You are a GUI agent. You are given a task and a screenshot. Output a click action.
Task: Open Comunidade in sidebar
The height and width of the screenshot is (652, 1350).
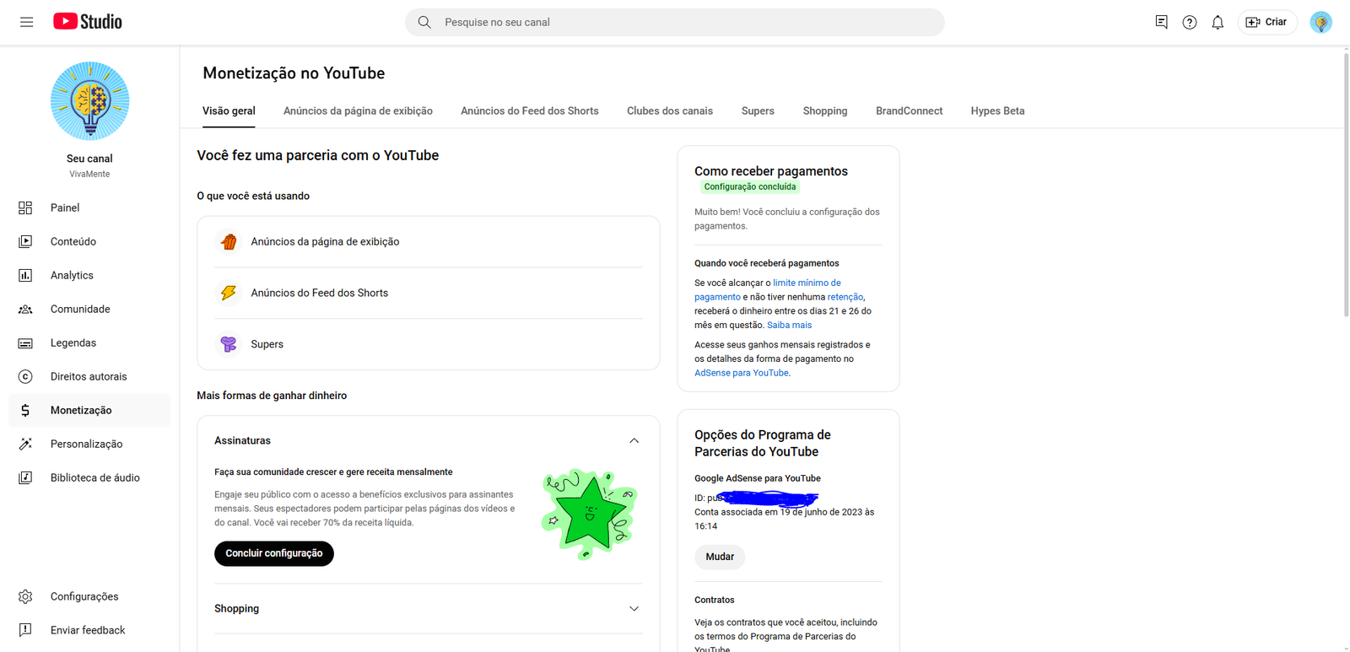pyautogui.click(x=89, y=309)
